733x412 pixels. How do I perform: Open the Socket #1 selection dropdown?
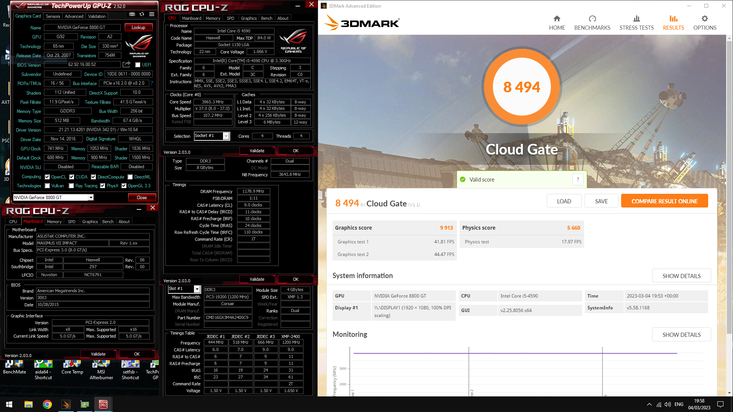click(226, 136)
